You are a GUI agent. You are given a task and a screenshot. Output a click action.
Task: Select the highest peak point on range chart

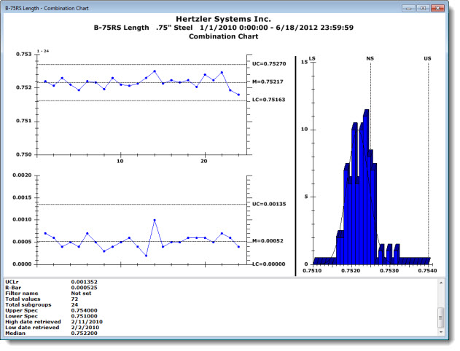[155, 219]
